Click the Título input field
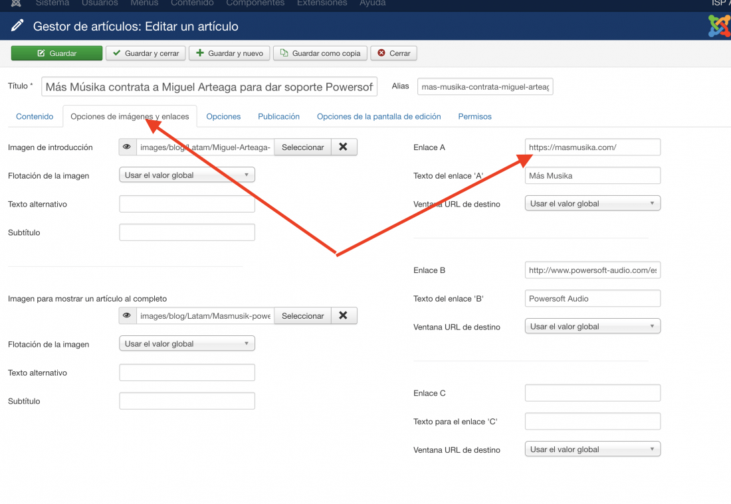The image size is (731, 504). pos(209,86)
